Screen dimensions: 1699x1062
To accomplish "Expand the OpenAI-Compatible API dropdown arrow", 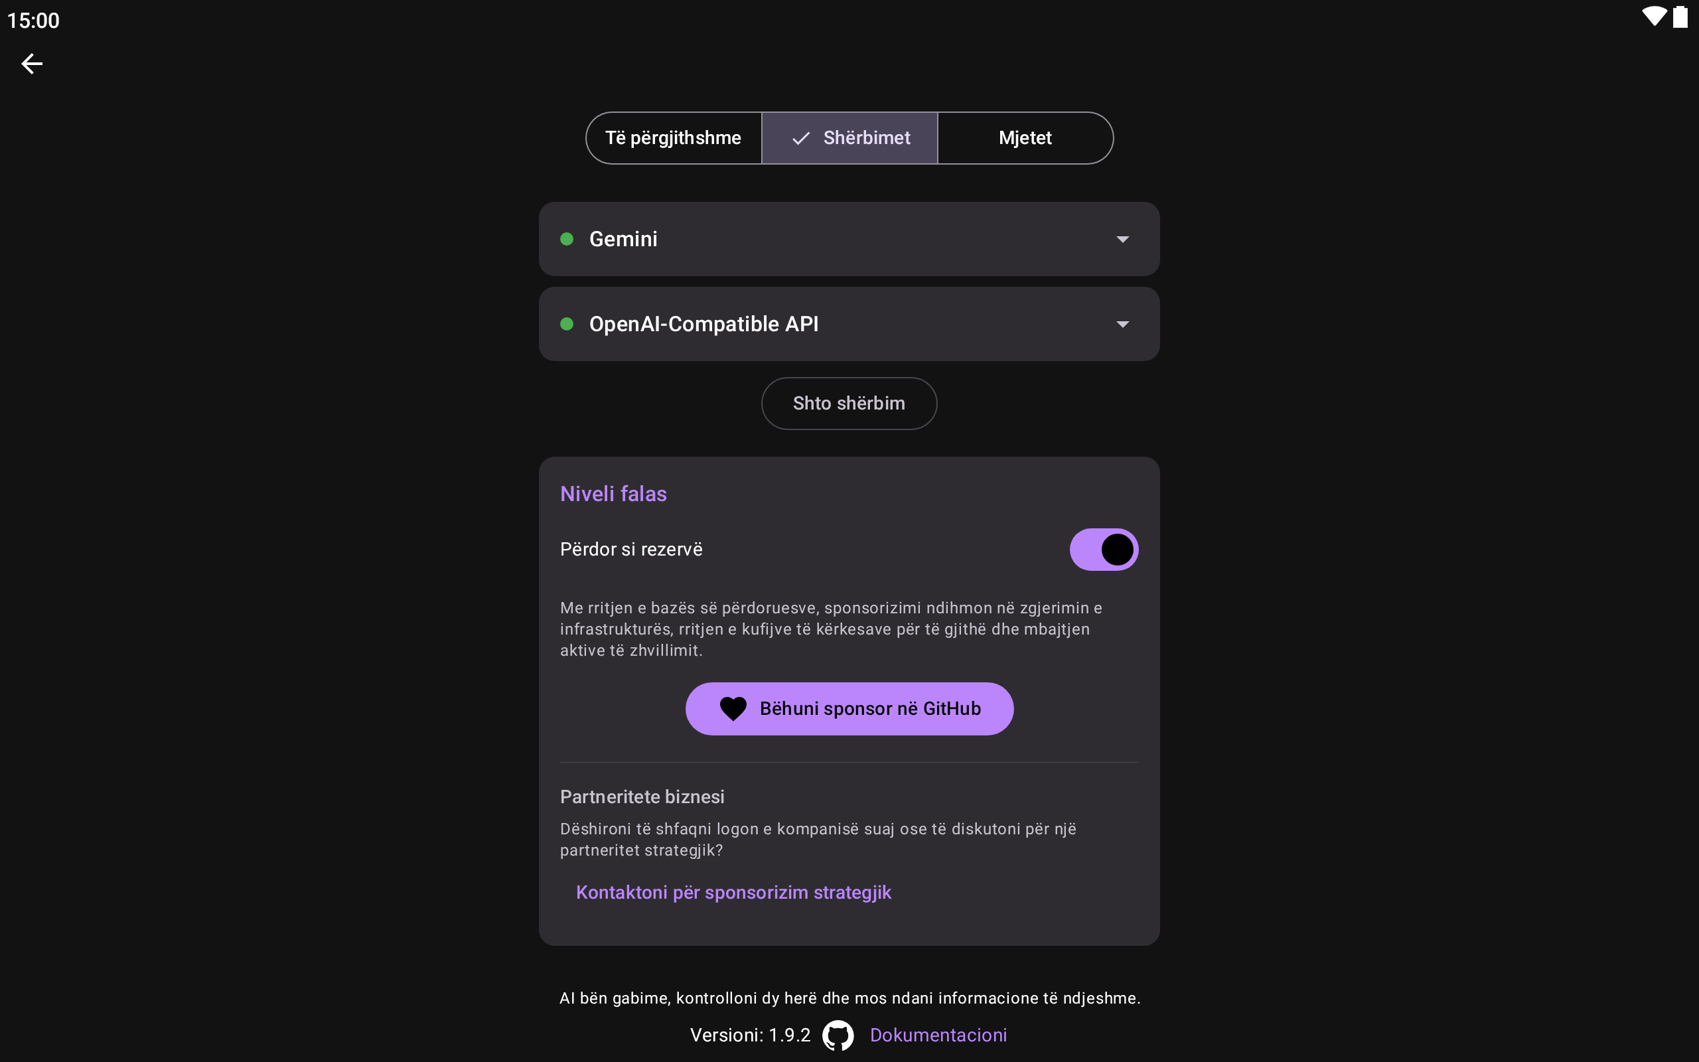I will (1122, 325).
